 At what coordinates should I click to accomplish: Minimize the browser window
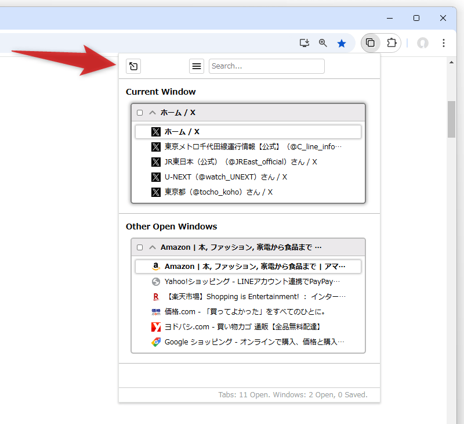point(390,19)
